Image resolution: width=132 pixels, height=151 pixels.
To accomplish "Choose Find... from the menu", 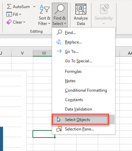I will click(x=84, y=33).
